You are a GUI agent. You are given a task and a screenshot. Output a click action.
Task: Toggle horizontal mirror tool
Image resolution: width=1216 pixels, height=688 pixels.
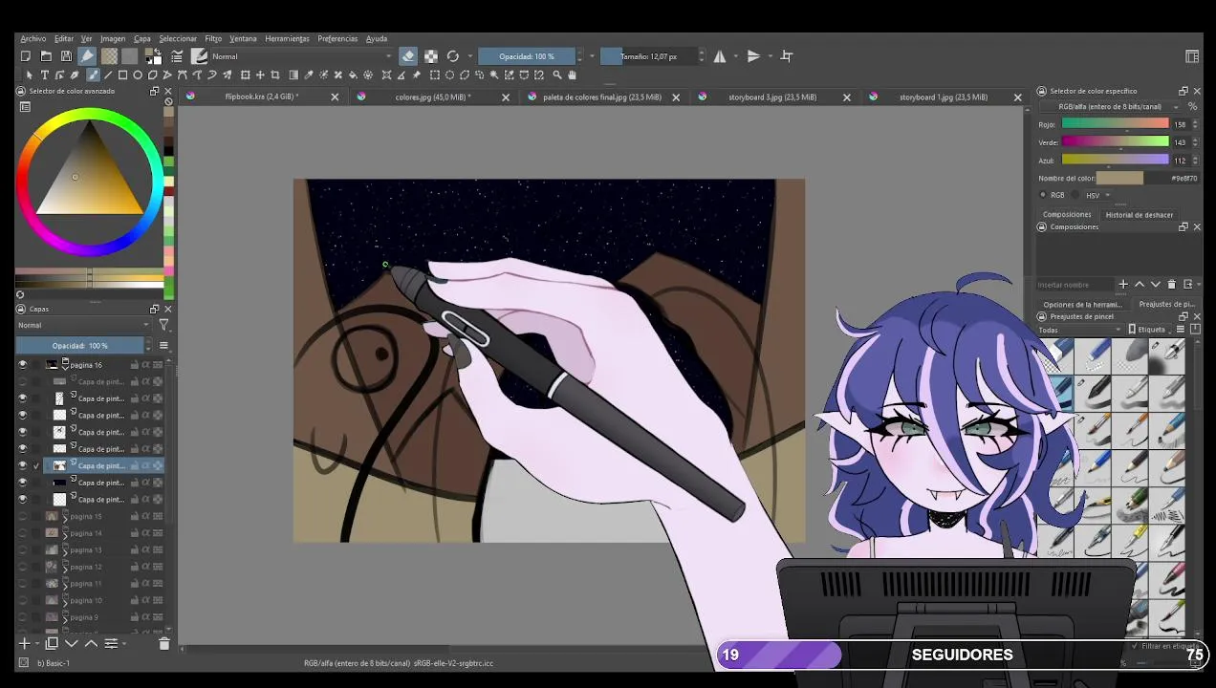click(720, 56)
